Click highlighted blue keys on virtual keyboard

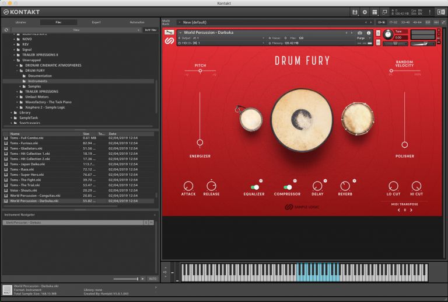318,273
